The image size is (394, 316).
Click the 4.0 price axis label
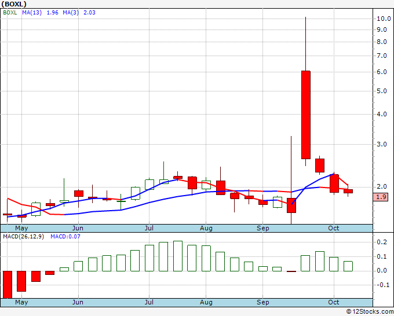[x=382, y=114]
